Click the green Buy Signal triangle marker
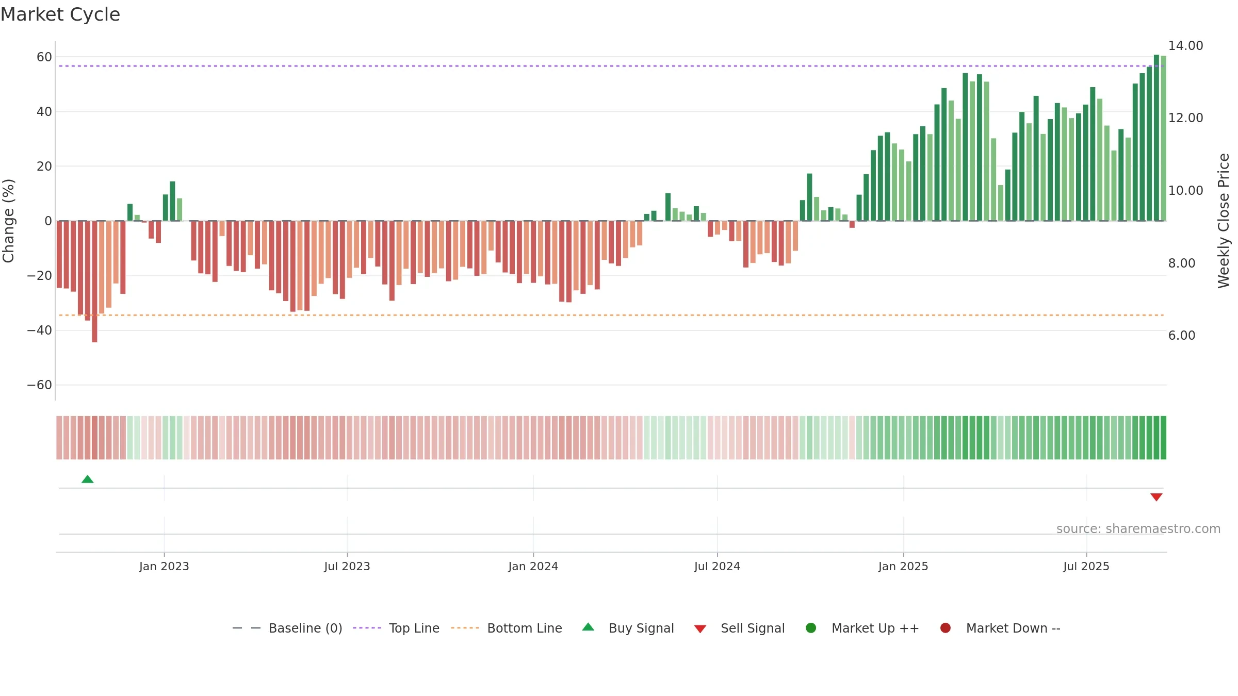Screen dimensions: 1238x696 [x=88, y=479]
